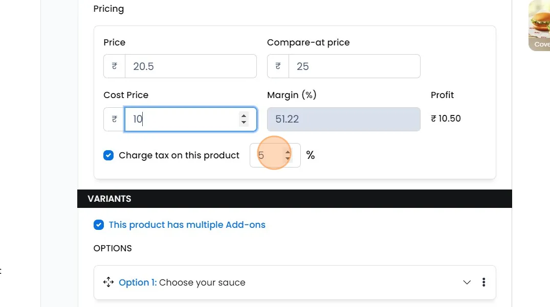
Task: Open the burger cover image thumbnail
Action: [x=540, y=25]
